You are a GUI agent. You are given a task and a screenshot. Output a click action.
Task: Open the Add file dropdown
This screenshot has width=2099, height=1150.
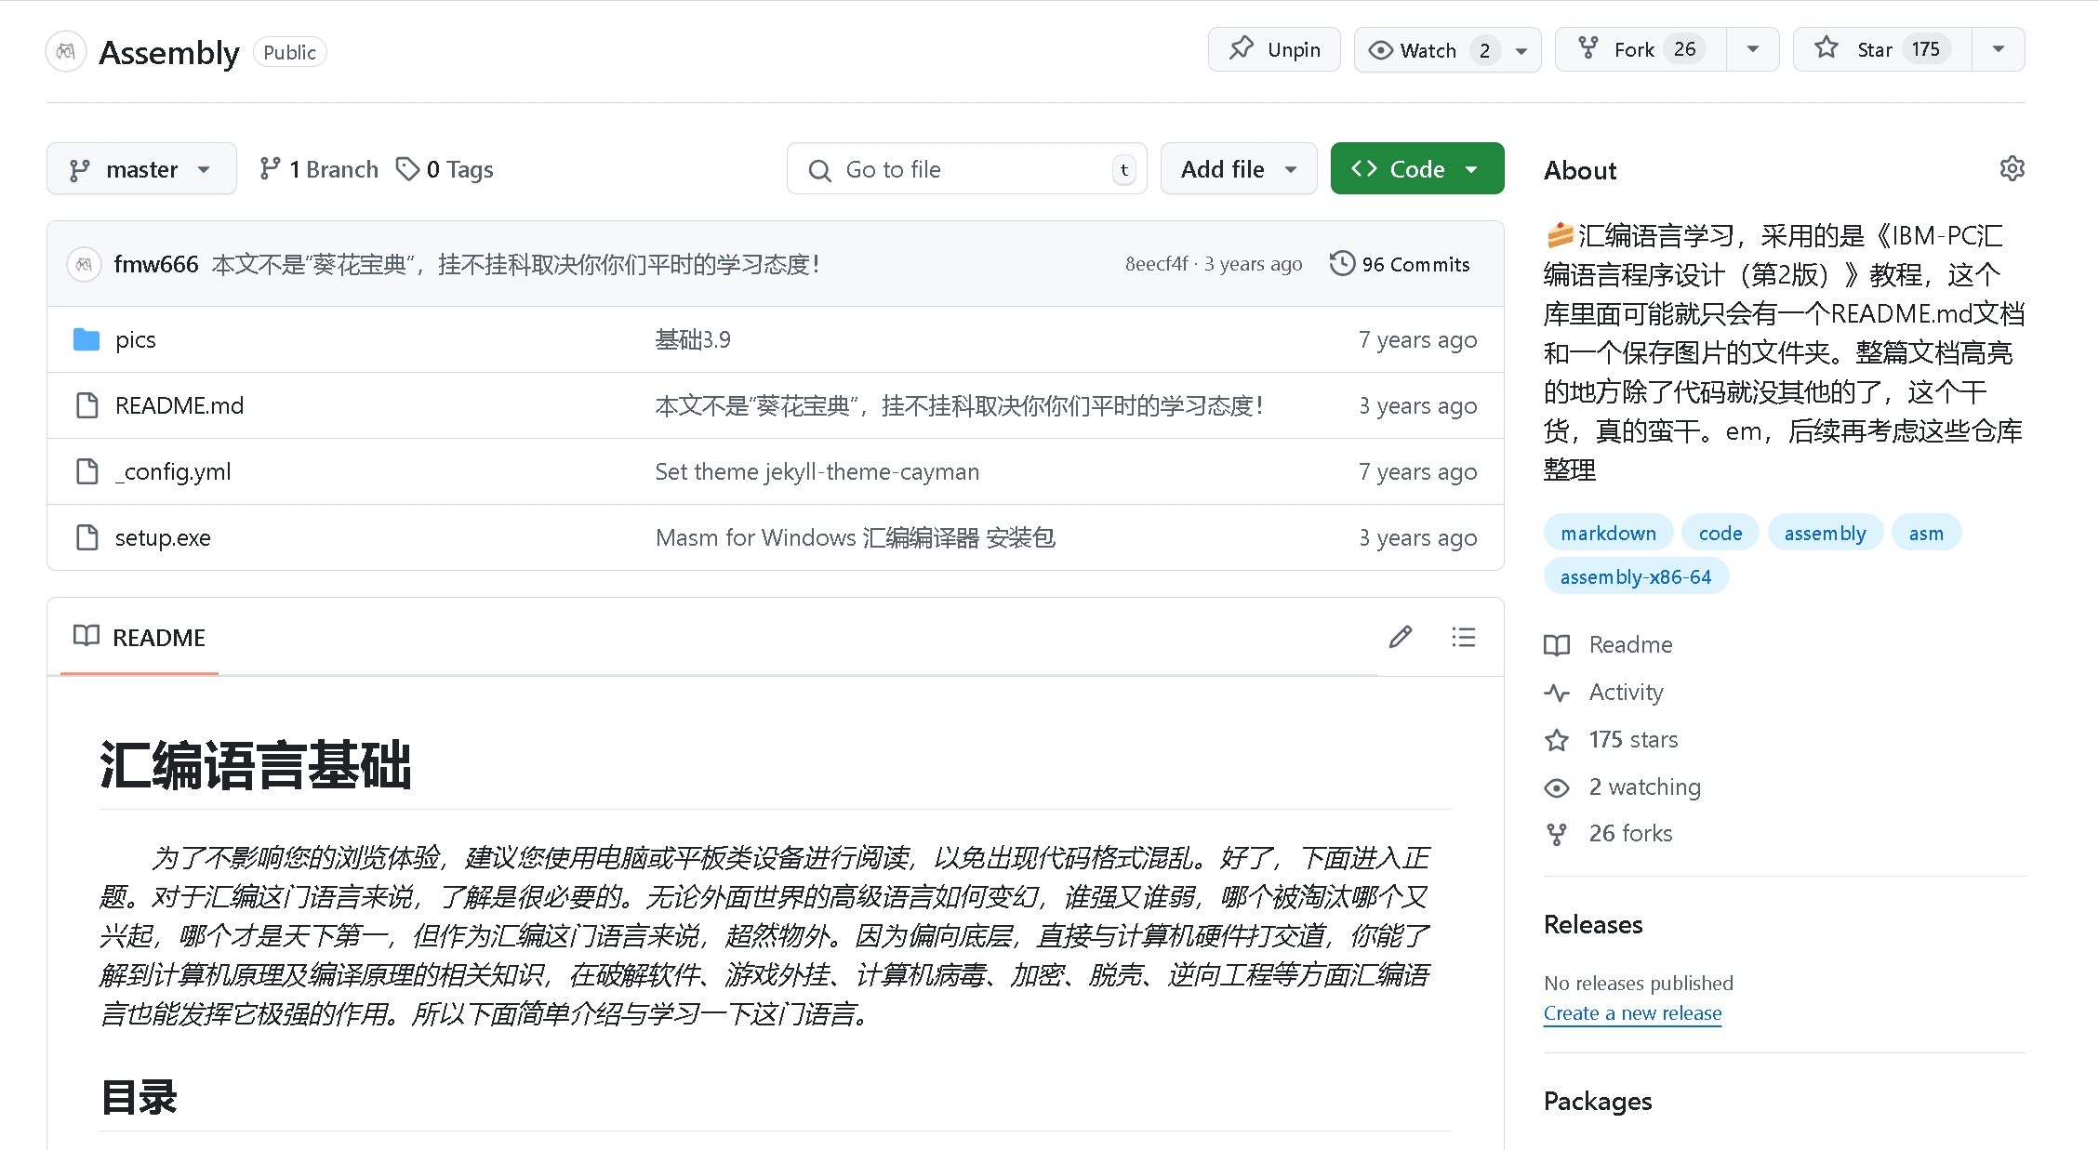(1239, 168)
